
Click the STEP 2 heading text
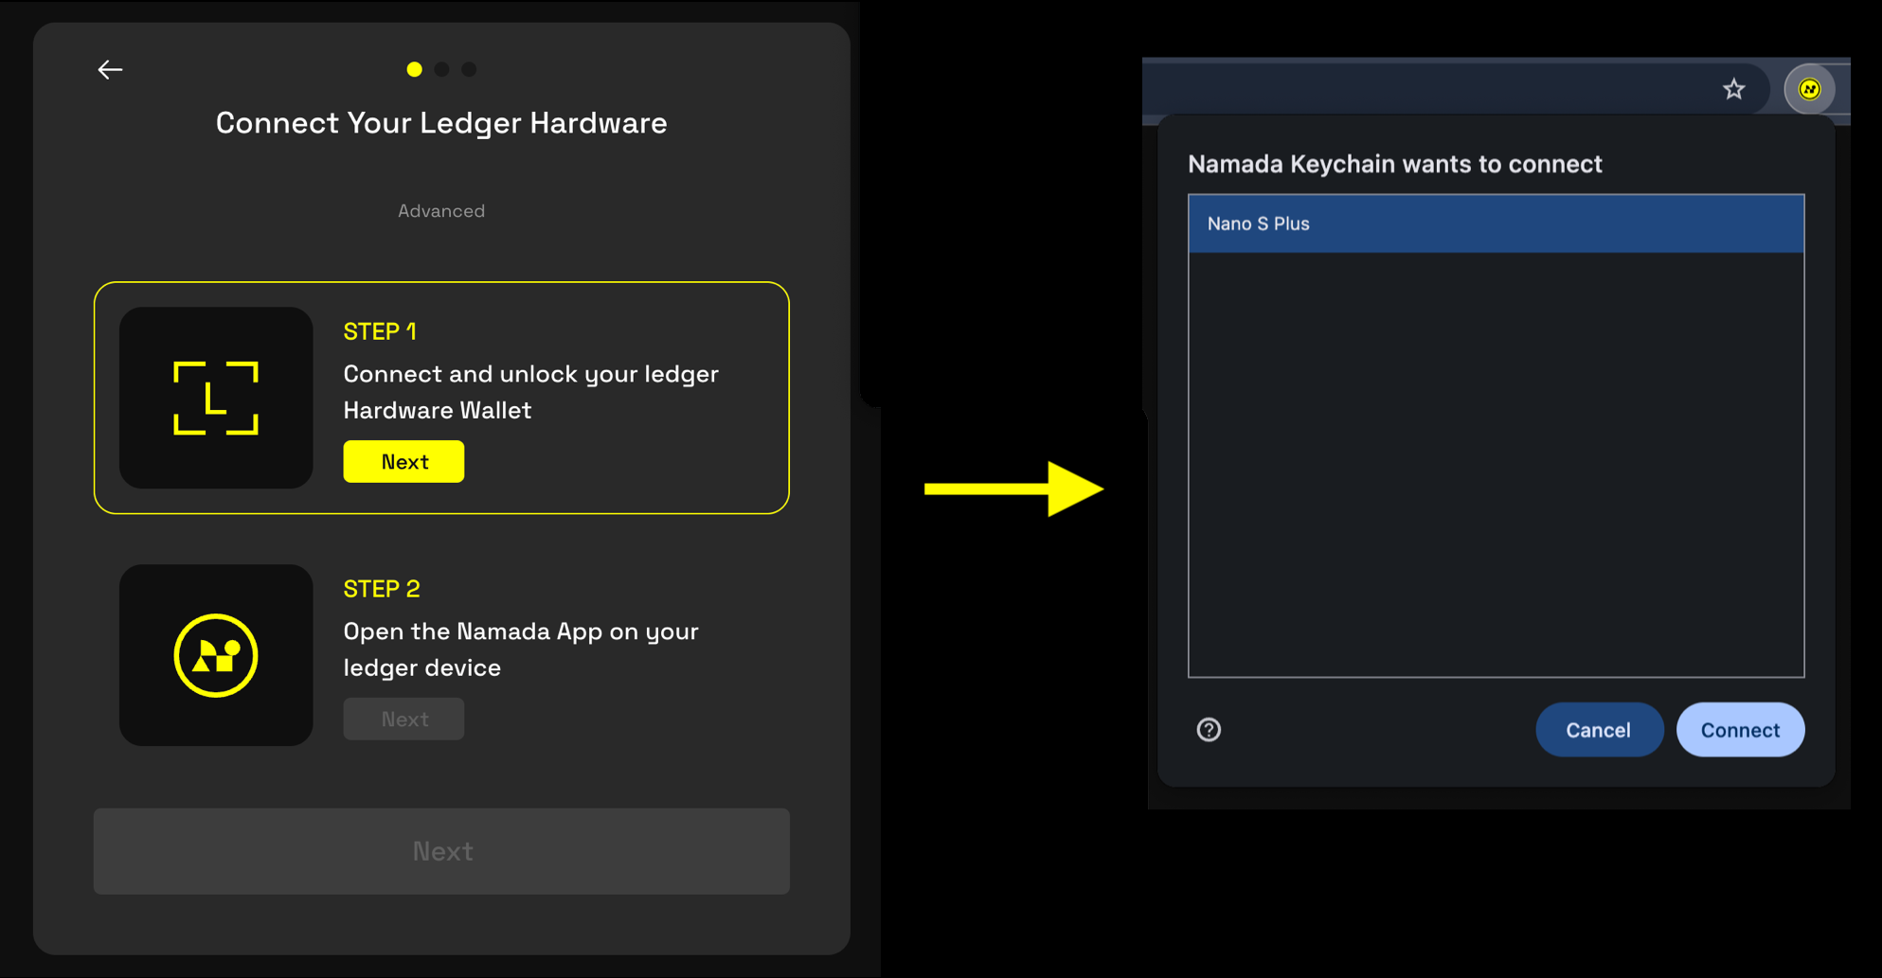click(x=382, y=589)
